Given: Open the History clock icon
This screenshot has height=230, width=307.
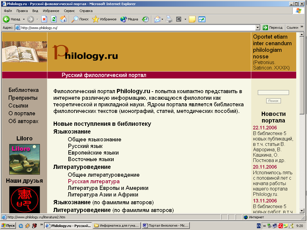Looking at the screenshot, I should pos(145,19).
